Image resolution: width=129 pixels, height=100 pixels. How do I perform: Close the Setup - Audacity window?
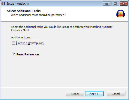tap(124, 4)
